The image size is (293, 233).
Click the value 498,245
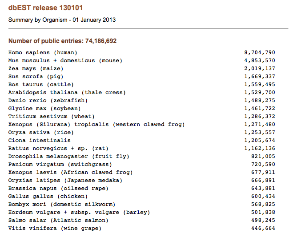coord(263,220)
